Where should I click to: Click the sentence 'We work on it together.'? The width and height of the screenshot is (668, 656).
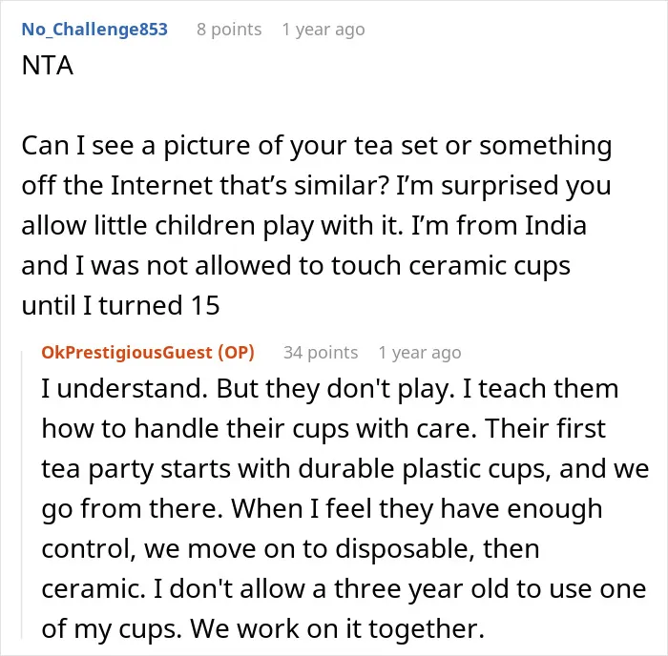(x=337, y=628)
